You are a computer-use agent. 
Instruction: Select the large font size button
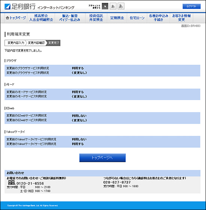point(121,6)
